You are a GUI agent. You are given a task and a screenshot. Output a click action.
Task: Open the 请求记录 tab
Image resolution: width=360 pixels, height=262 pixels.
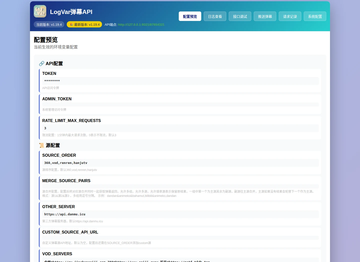tap(290, 16)
